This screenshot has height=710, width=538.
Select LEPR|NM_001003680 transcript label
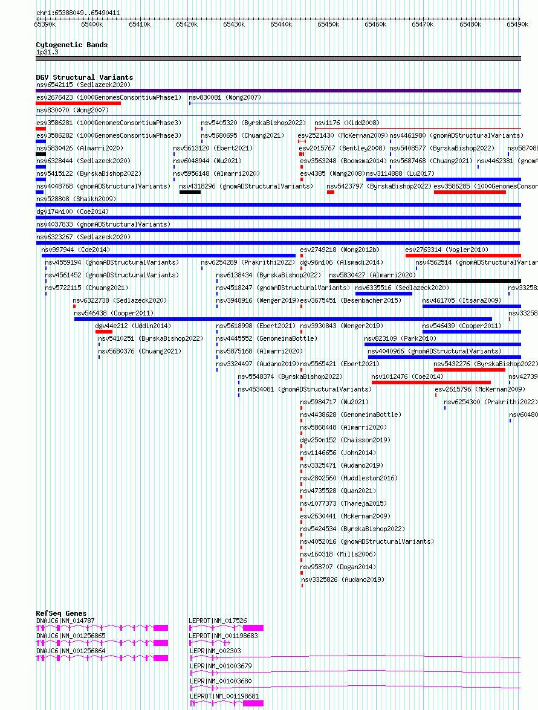pos(221,681)
